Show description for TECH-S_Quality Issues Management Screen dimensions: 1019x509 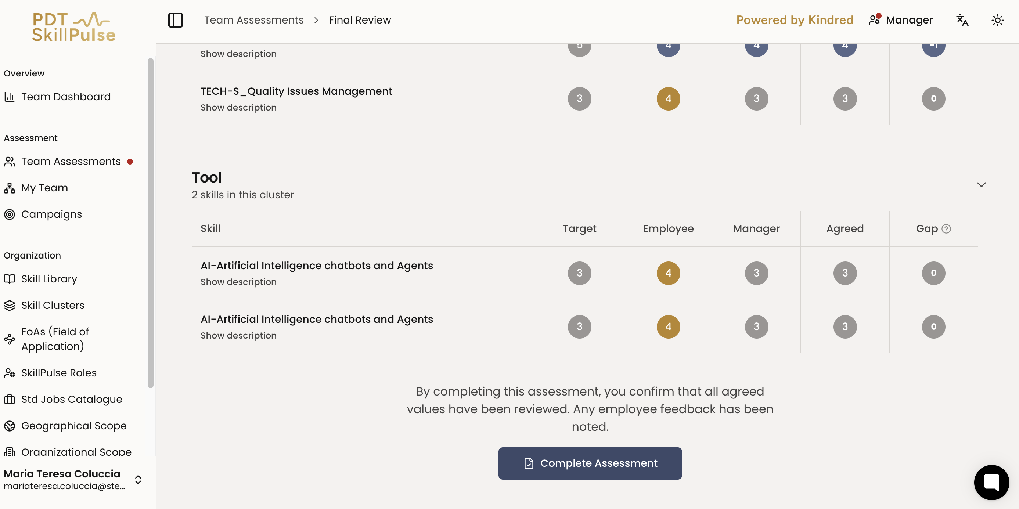tap(238, 108)
